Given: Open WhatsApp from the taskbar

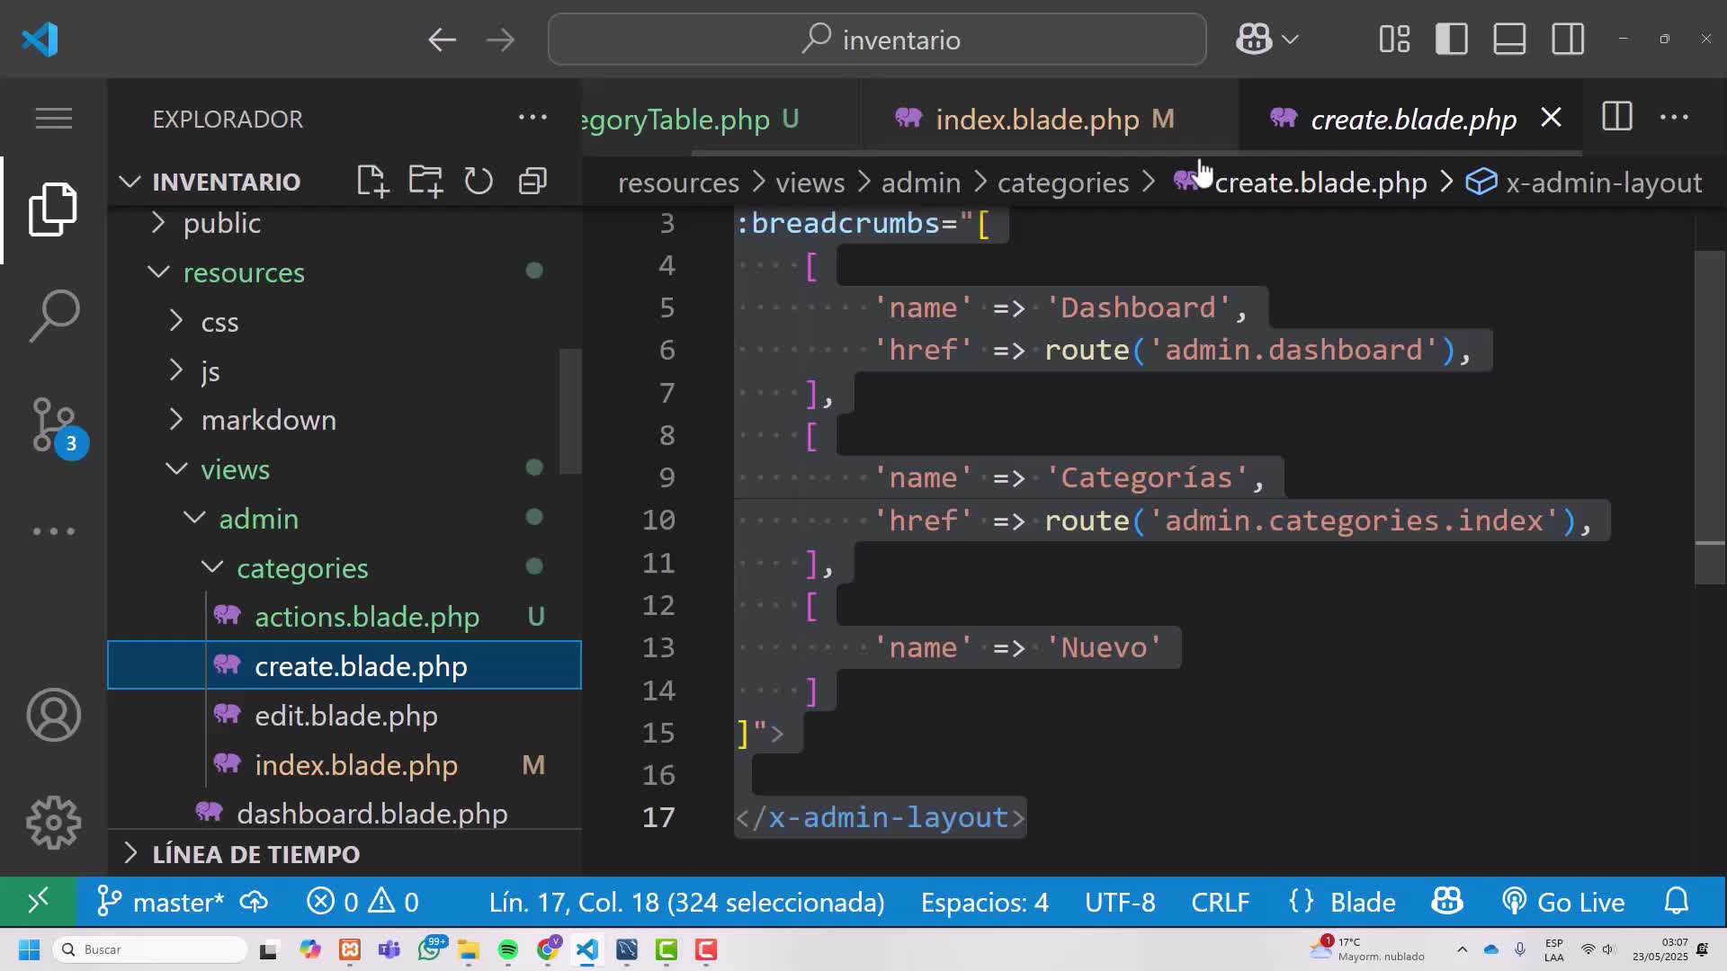Looking at the screenshot, I should [x=430, y=949].
